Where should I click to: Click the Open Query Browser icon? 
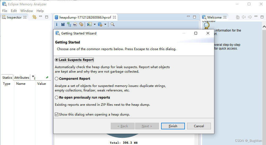(x=100, y=24)
